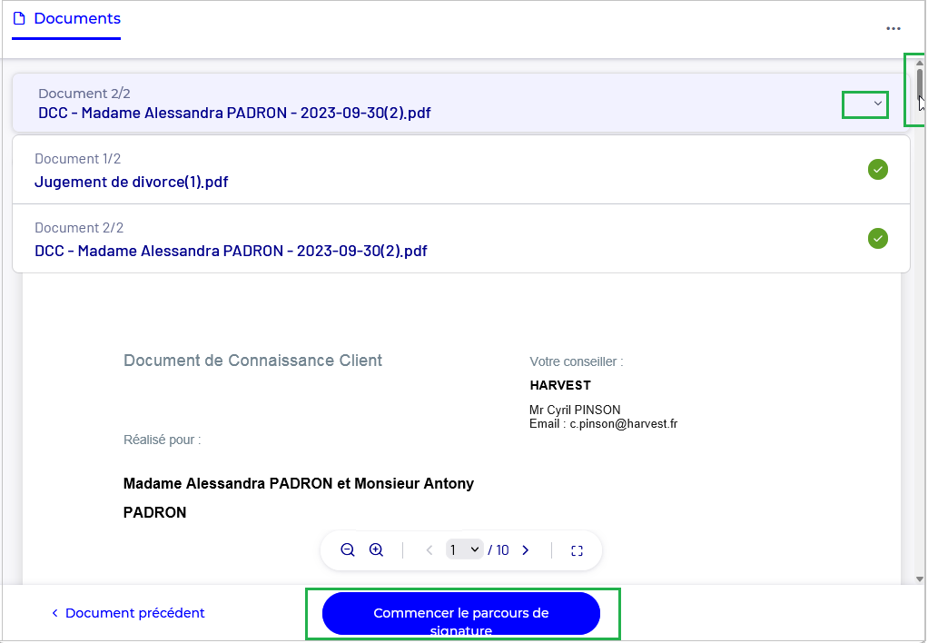Open the page number dropdown
This screenshot has height=643, width=928.
click(464, 550)
